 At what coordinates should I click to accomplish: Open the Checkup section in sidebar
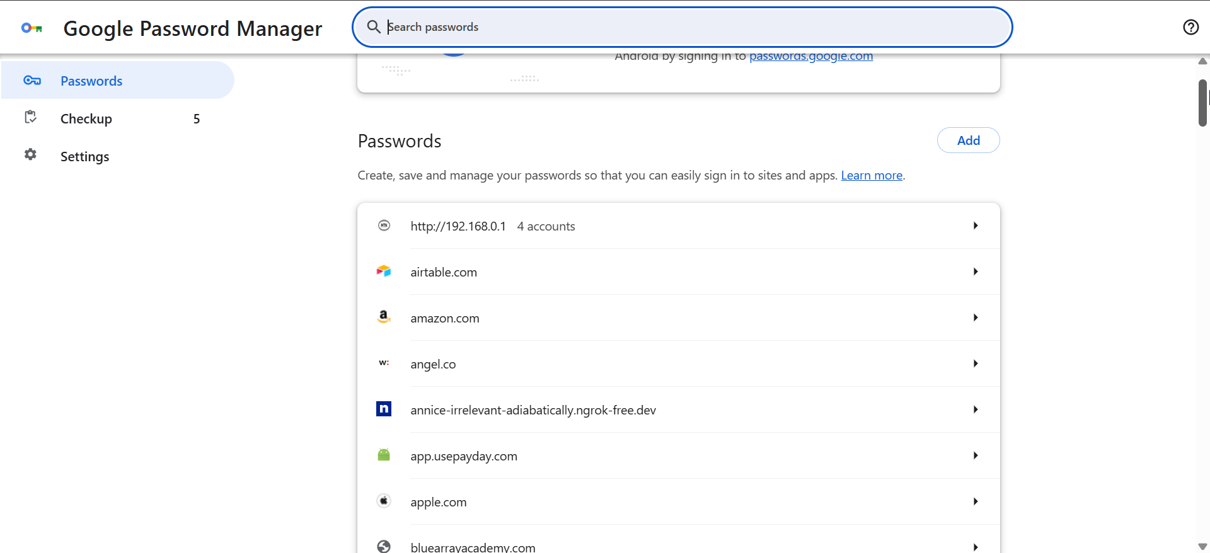86,119
